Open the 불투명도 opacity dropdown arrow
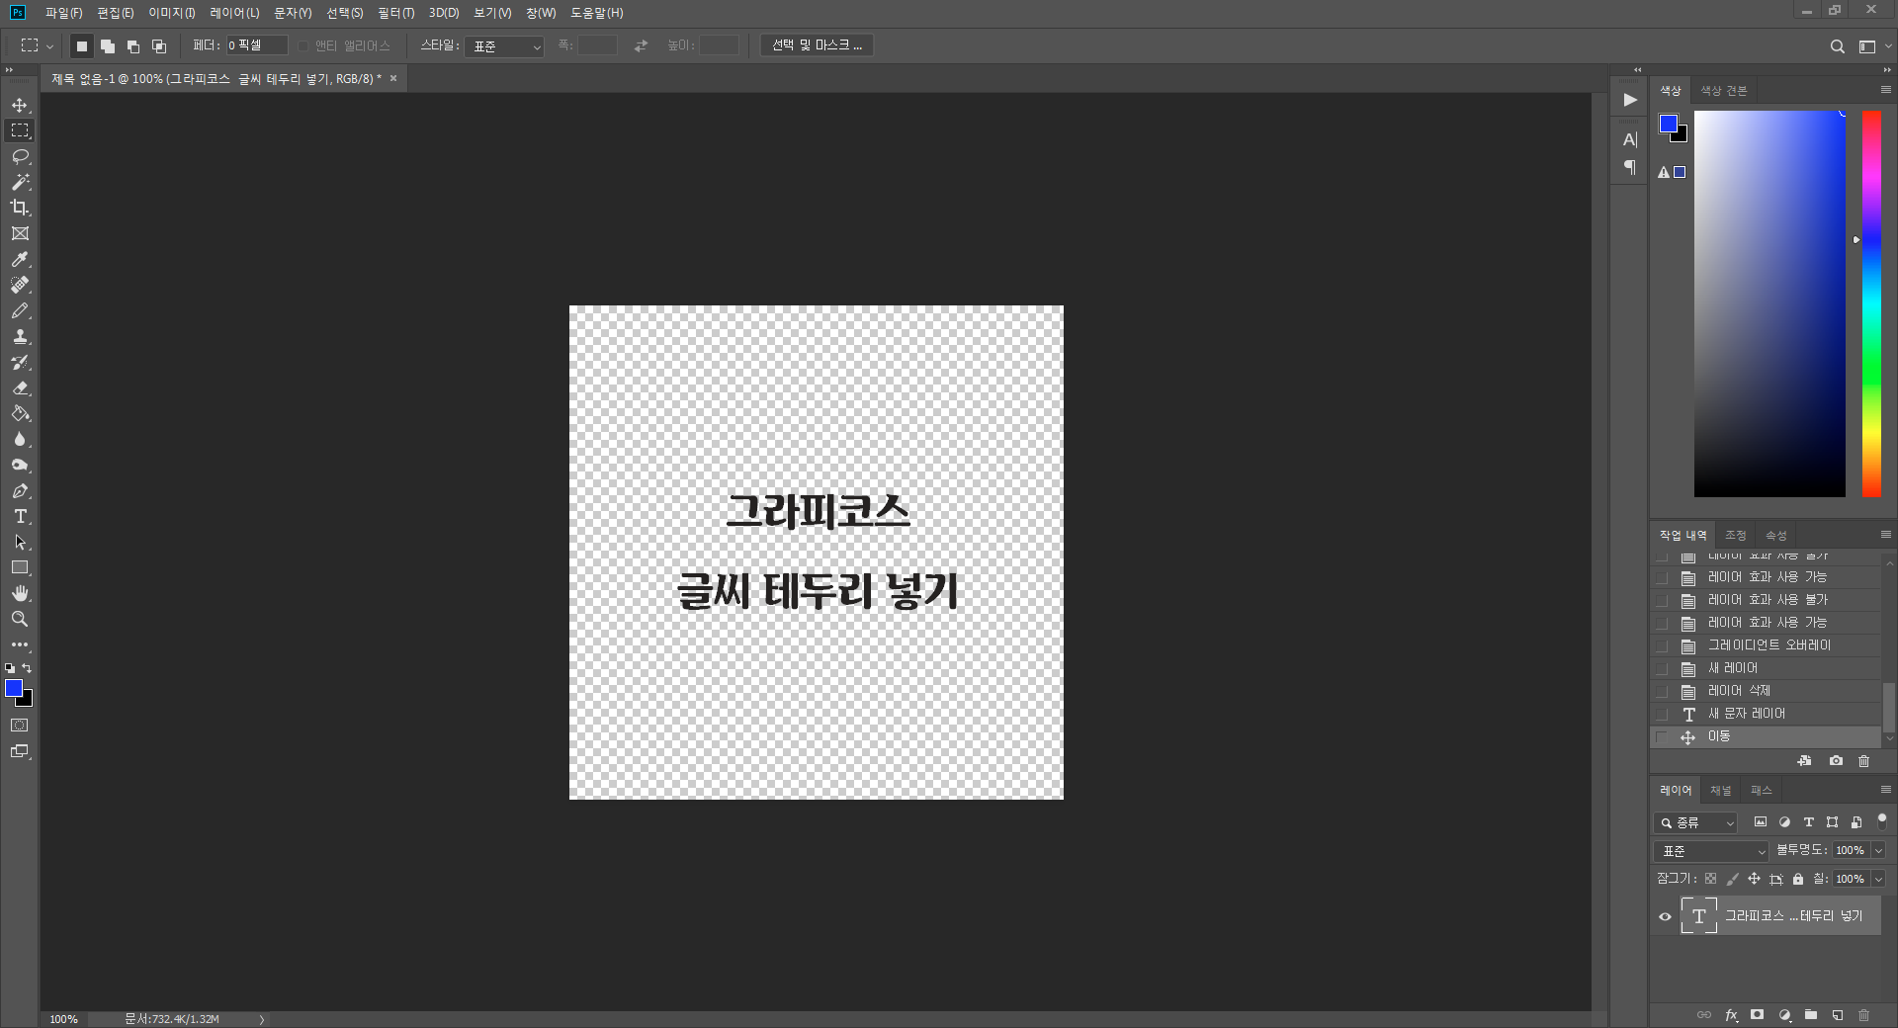 click(1878, 851)
